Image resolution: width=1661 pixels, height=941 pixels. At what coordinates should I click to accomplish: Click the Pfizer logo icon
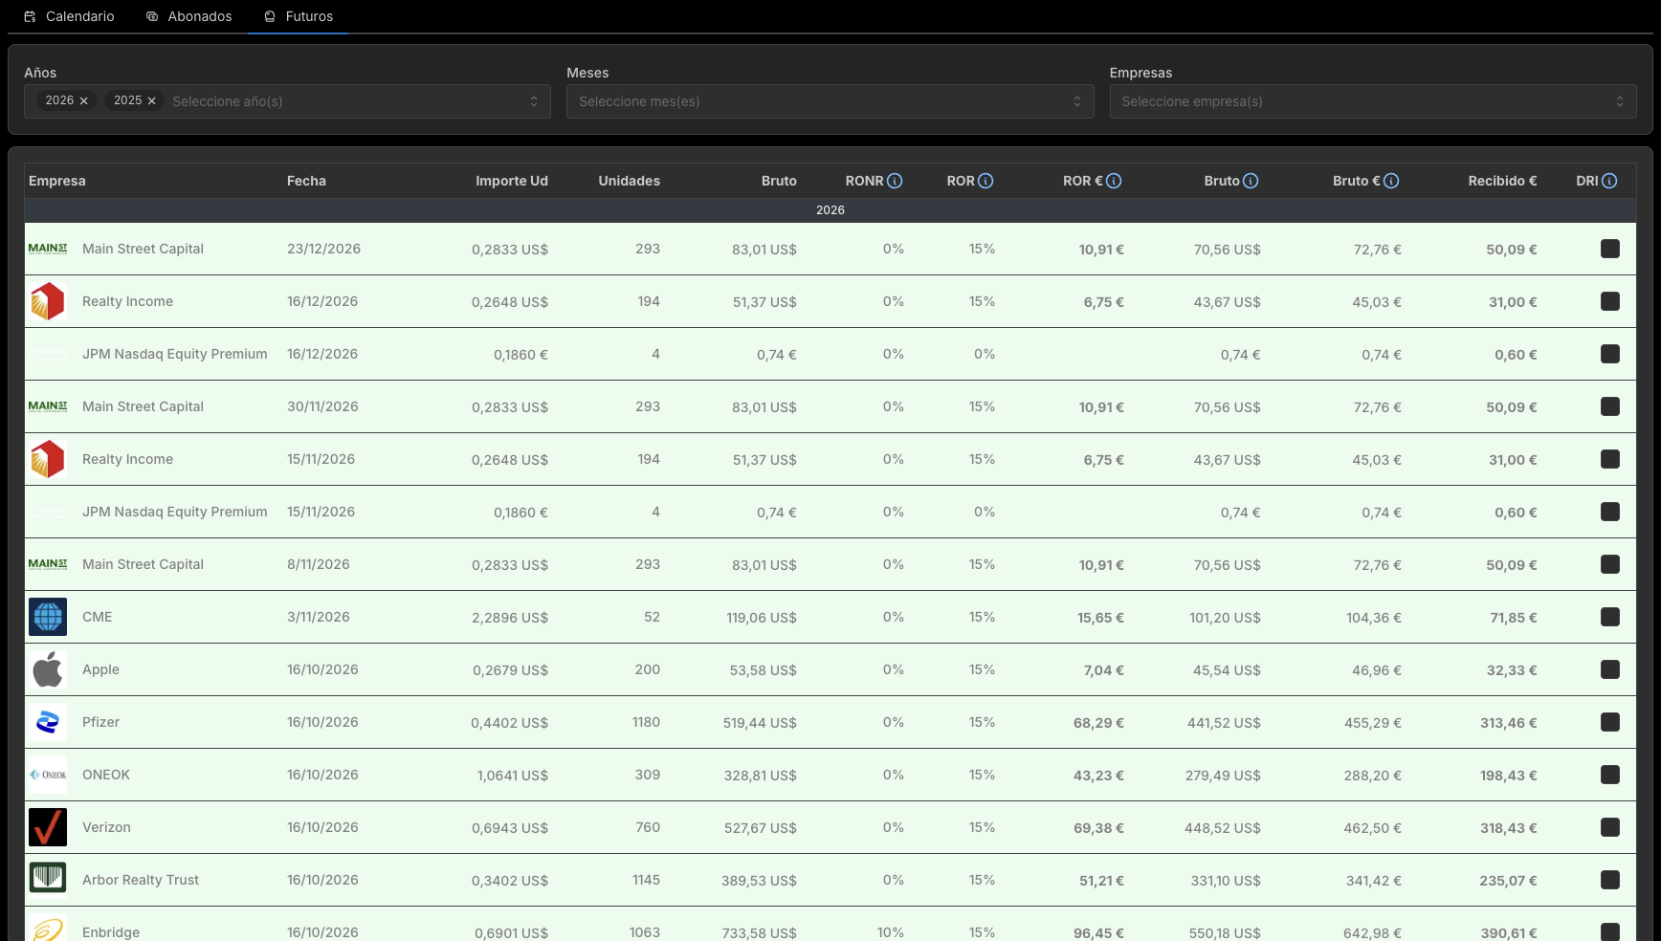[x=48, y=722]
